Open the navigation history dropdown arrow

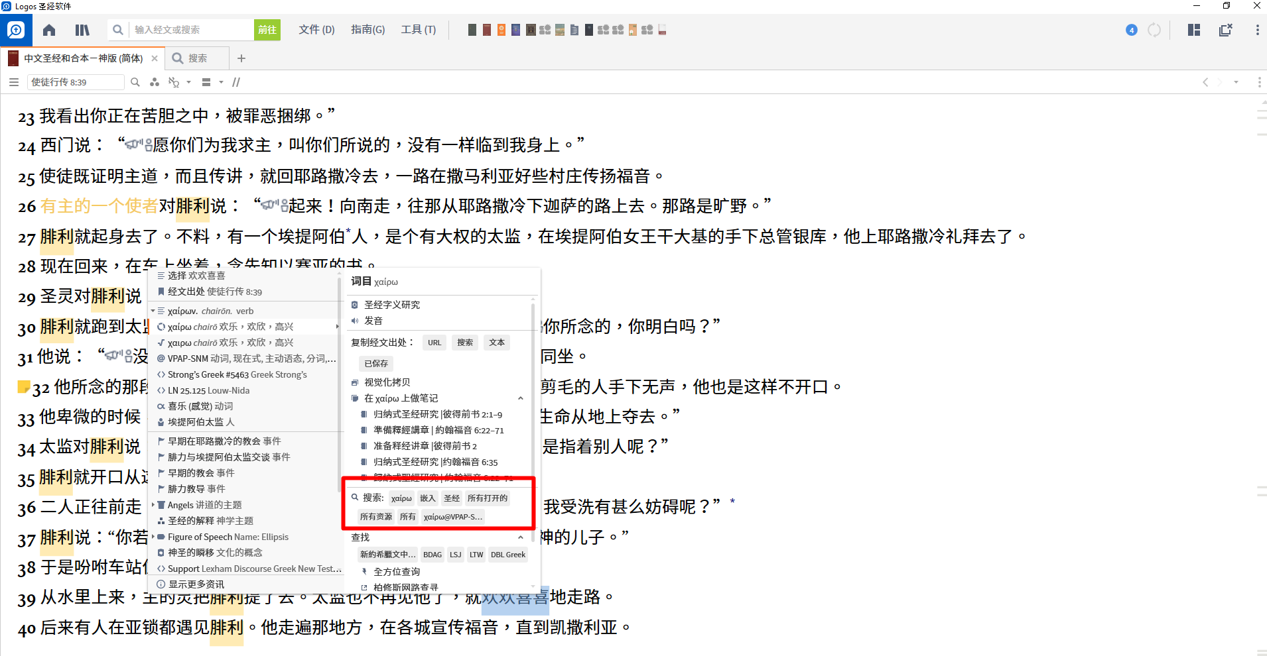(x=1236, y=82)
